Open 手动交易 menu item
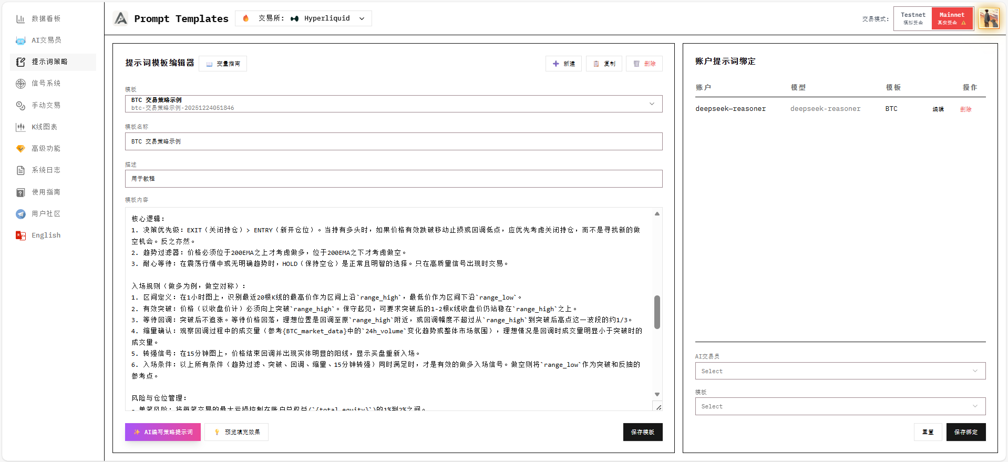Screen dimensions: 1008x462 (x=46, y=105)
